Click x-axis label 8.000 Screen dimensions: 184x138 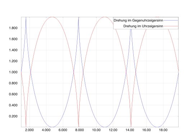click(79, 130)
